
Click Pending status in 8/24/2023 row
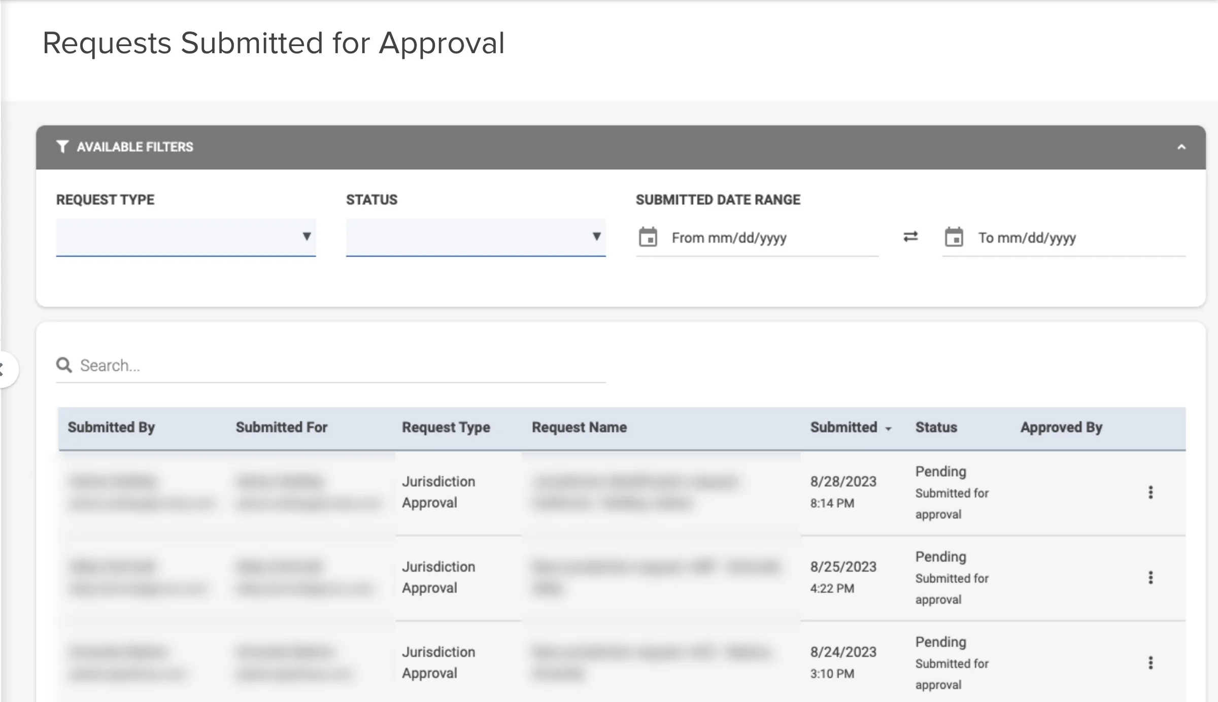tap(940, 642)
